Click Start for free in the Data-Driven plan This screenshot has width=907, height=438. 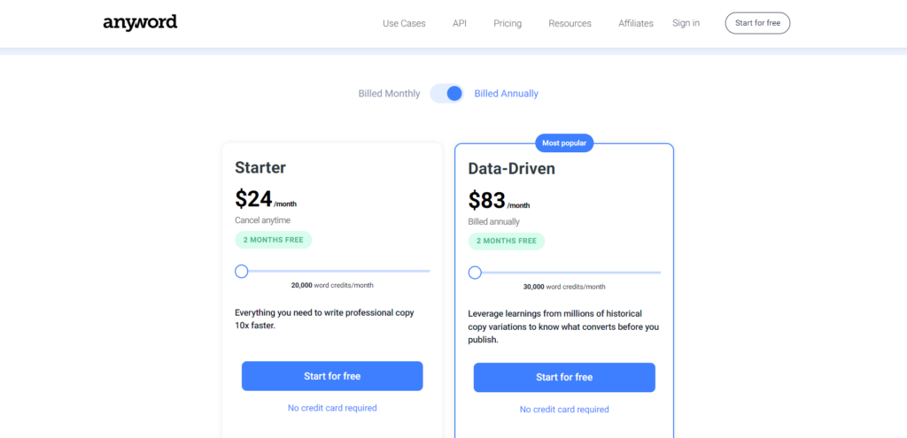tap(564, 377)
